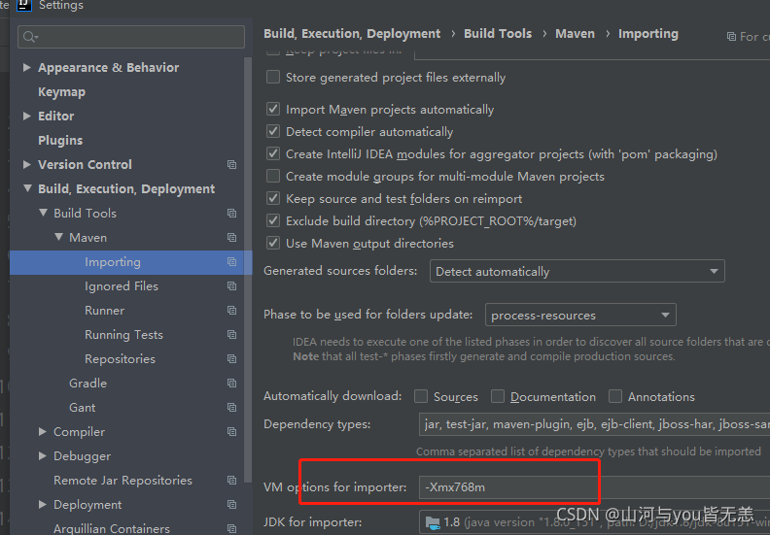Screen dimensions: 770x535
Task: Click the IntelliJ logo icon in Settings title bar
Action: point(24,5)
